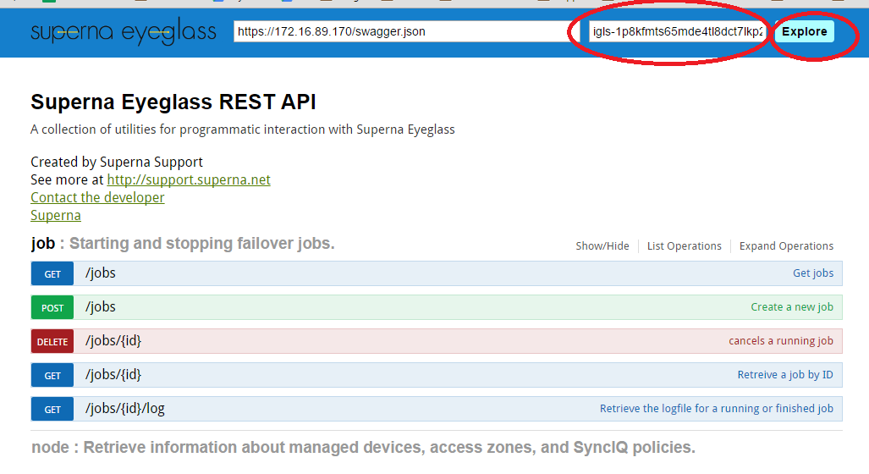
Task: Click the Superna Eyeglass REST API title
Action: click(173, 102)
